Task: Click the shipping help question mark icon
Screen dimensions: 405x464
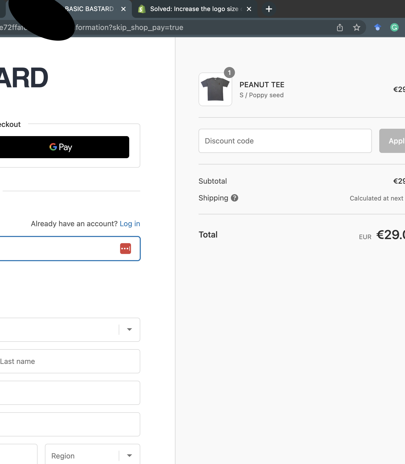Action: 234,198
